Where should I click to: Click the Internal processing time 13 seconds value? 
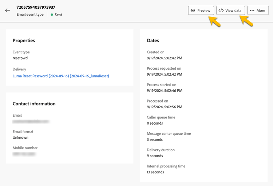(155, 172)
